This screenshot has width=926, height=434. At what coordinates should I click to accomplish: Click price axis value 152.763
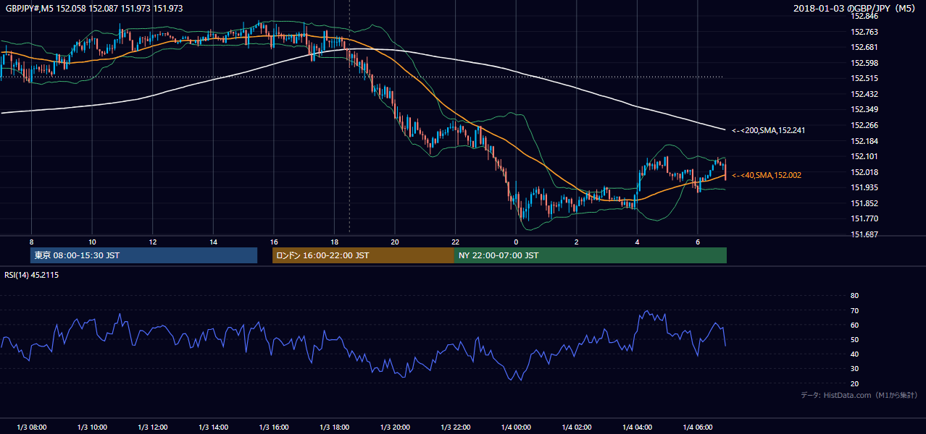click(864, 32)
